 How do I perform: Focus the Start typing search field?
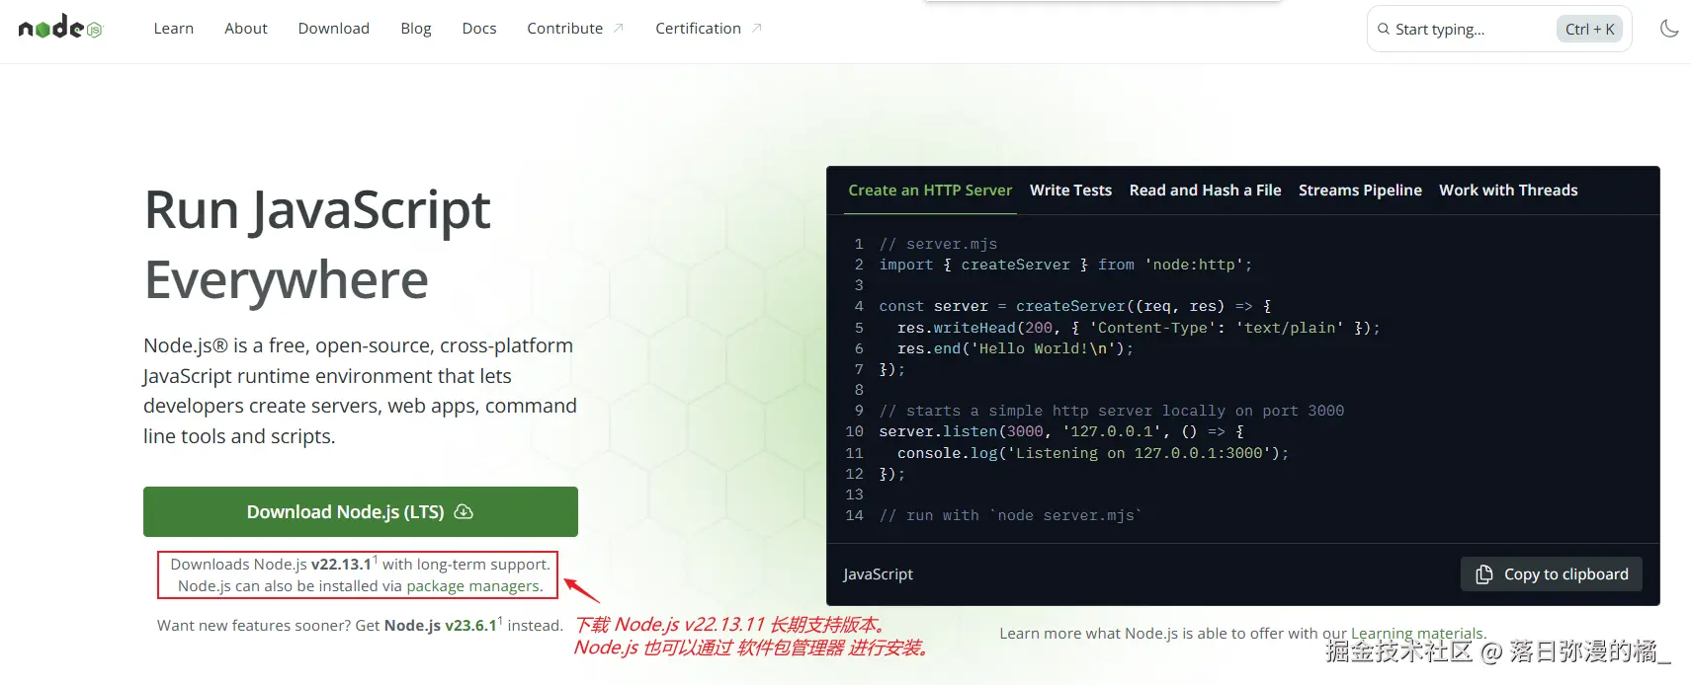(x=1499, y=29)
